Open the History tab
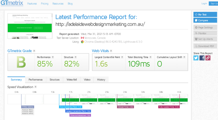The width and height of the screenshot is (218, 120). coord(101,79)
